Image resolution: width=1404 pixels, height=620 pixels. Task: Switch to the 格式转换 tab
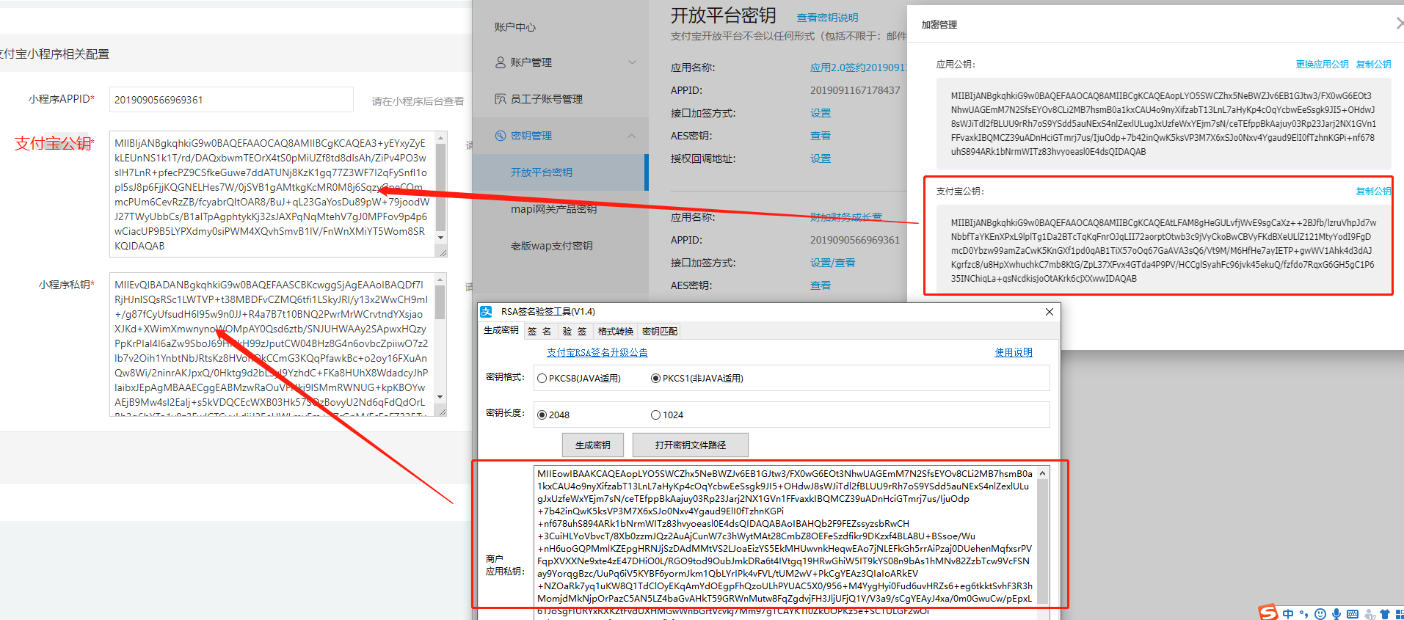[x=615, y=332]
